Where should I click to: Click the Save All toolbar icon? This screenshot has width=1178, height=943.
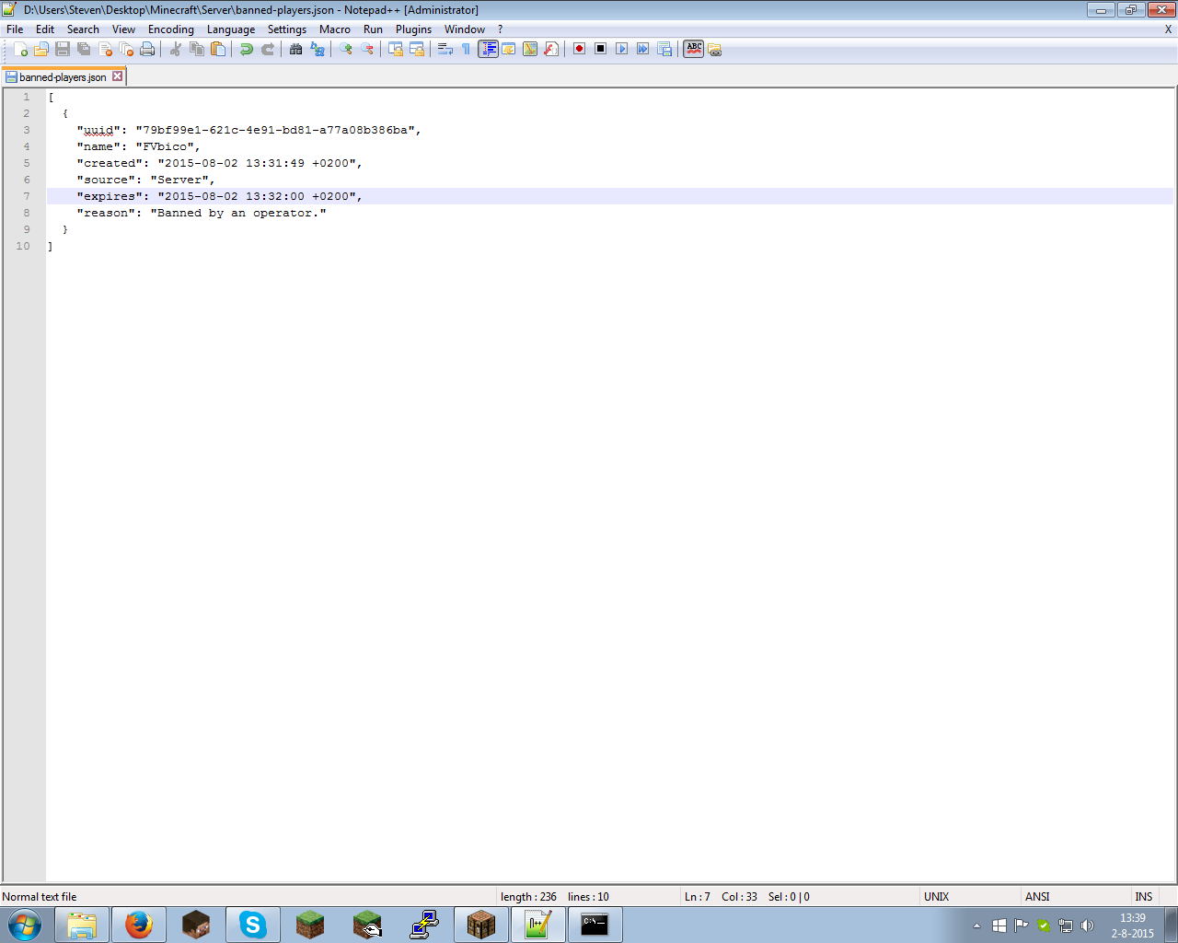84,49
